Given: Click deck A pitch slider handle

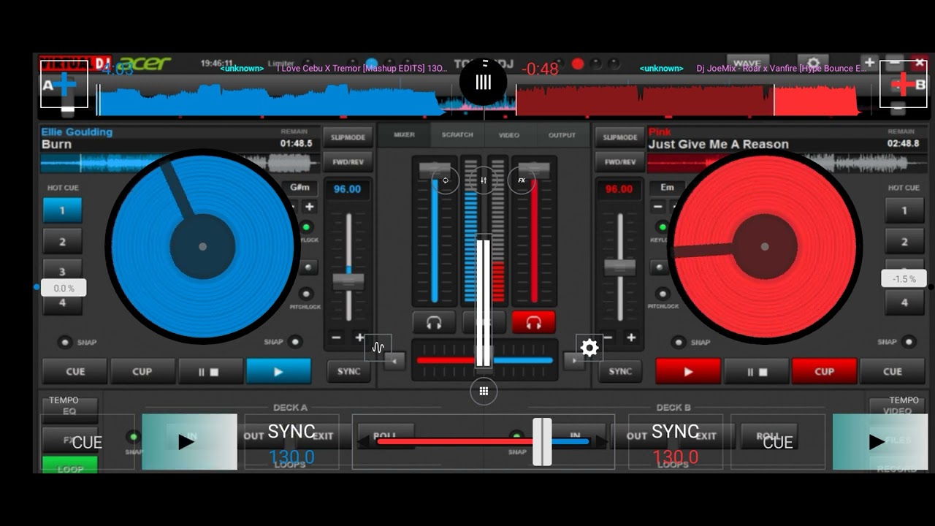Looking at the screenshot, I should [348, 281].
